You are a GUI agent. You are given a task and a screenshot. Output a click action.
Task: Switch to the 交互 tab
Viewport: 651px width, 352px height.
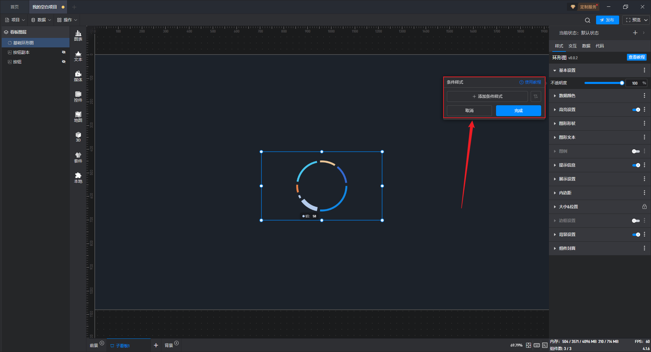(x=572, y=46)
